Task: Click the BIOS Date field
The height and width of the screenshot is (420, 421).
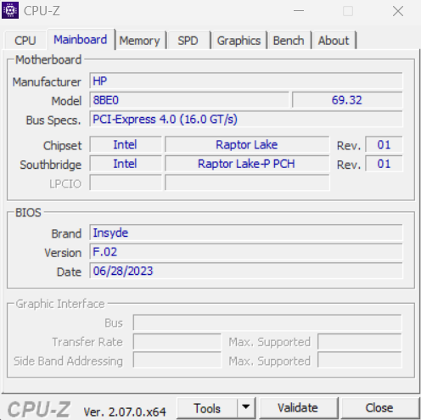Action: tap(246, 271)
